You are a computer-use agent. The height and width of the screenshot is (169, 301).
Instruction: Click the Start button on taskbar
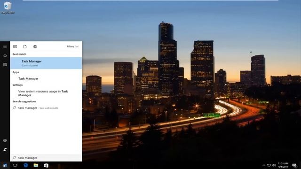(5, 165)
